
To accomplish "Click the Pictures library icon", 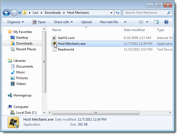I will (13, 78).
